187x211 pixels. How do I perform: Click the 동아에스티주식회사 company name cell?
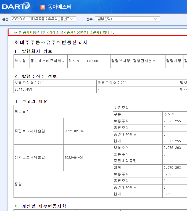pos(48,61)
